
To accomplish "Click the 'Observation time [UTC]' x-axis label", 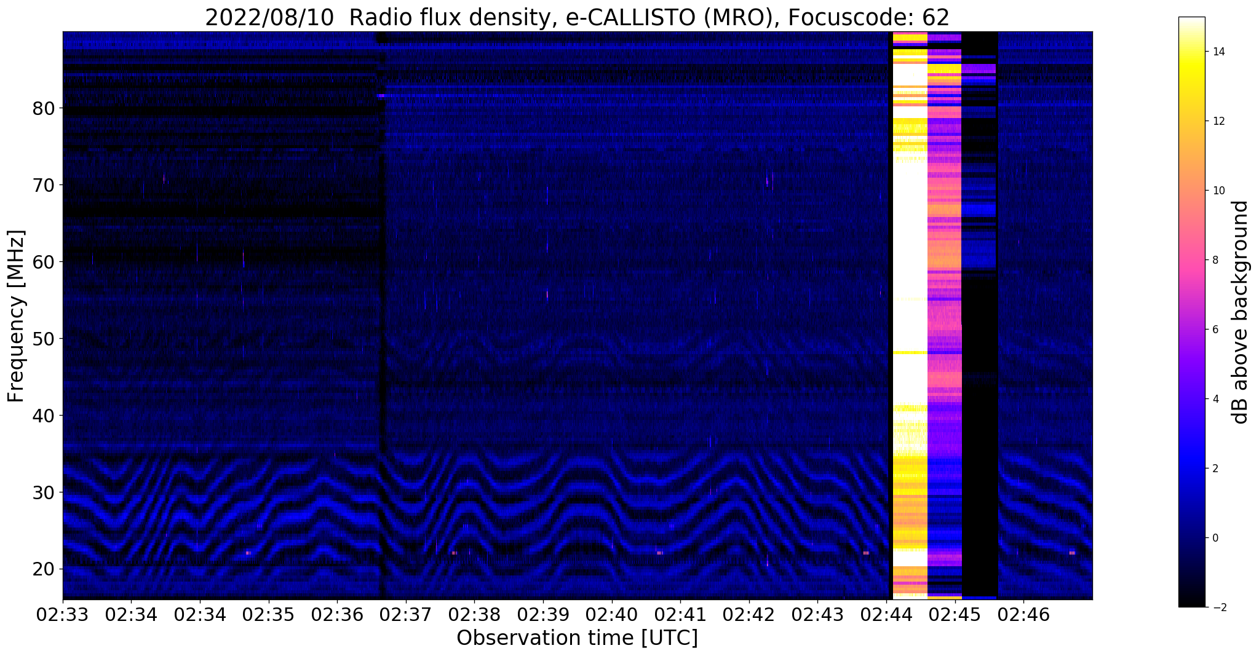I will point(577,638).
